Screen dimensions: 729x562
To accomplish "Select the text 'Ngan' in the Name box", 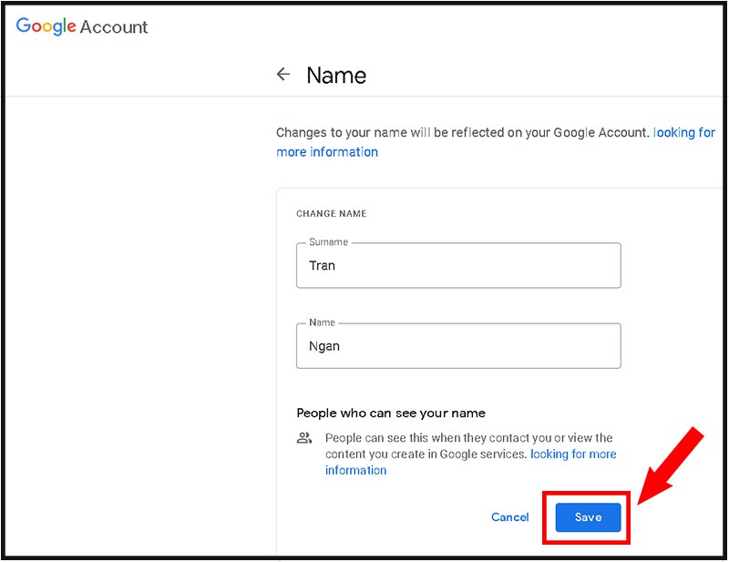I will point(324,346).
